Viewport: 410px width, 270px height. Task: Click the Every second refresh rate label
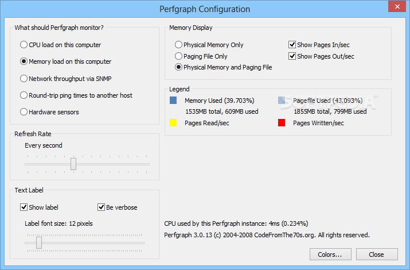[x=44, y=145]
